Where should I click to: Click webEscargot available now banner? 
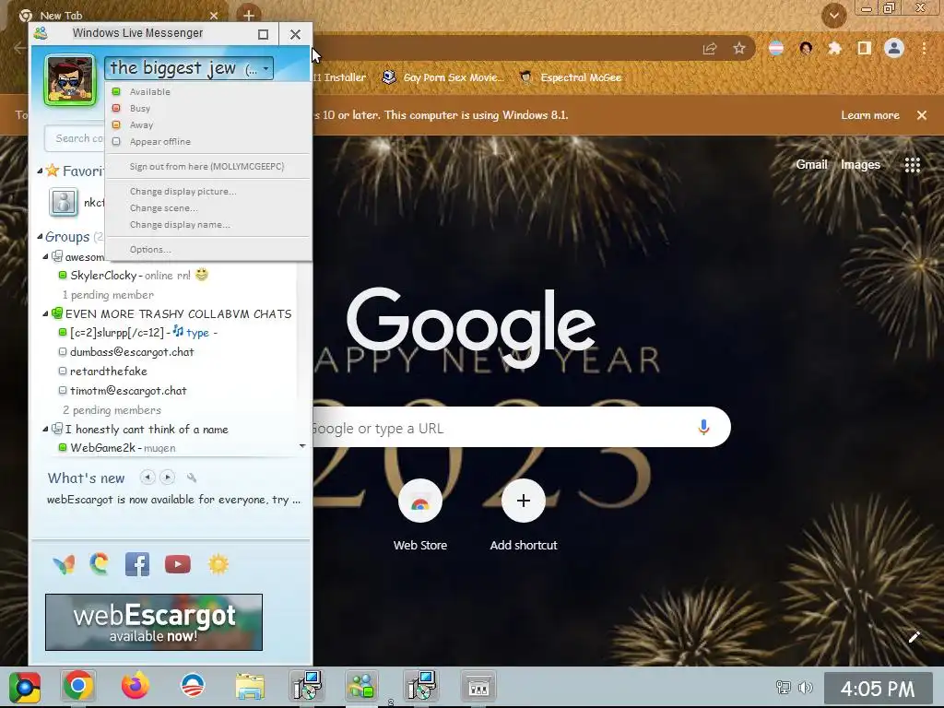pos(154,622)
